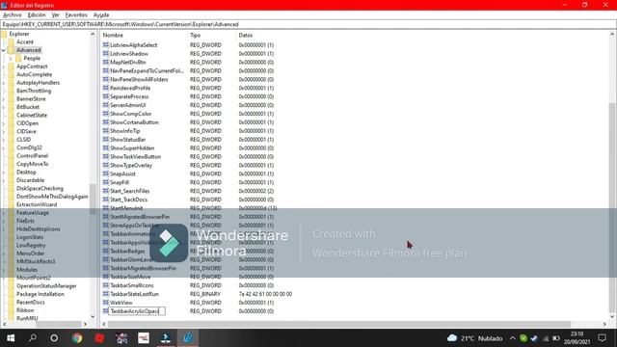Select the RecentDocs key
This screenshot has height=347, width=617.
(30, 302)
